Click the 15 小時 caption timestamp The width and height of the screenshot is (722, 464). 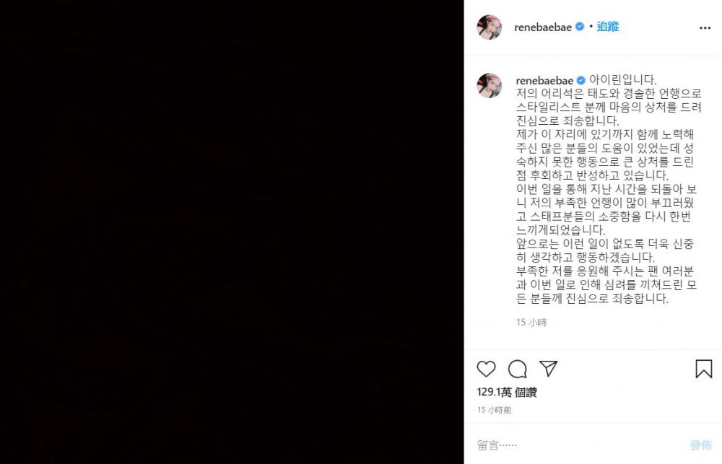(531, 323)
